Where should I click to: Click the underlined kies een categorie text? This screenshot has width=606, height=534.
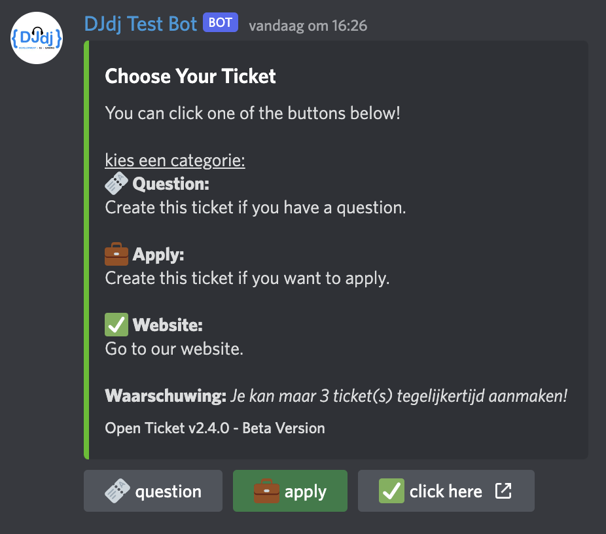[175, 160]
